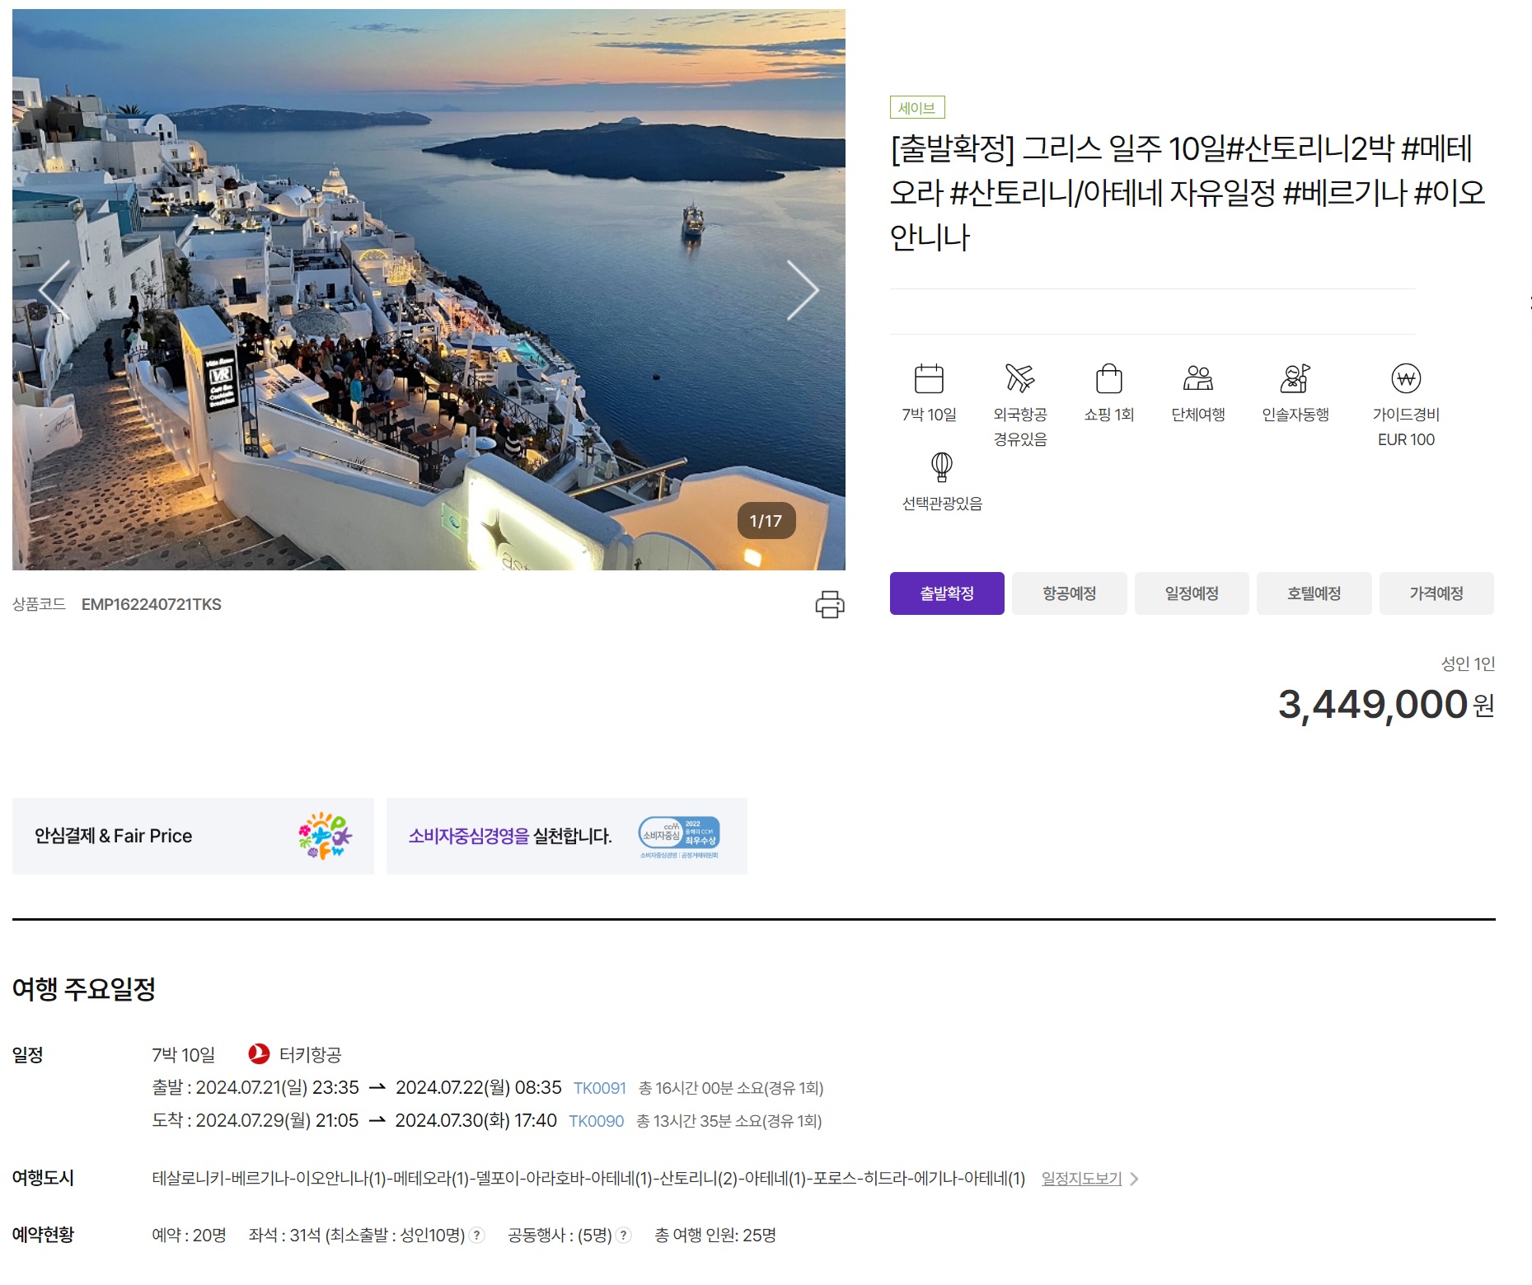This screenshot has width=1532, height=1285.
Task: Select the 호텔예정 tab
Action: pos(1314,593)
